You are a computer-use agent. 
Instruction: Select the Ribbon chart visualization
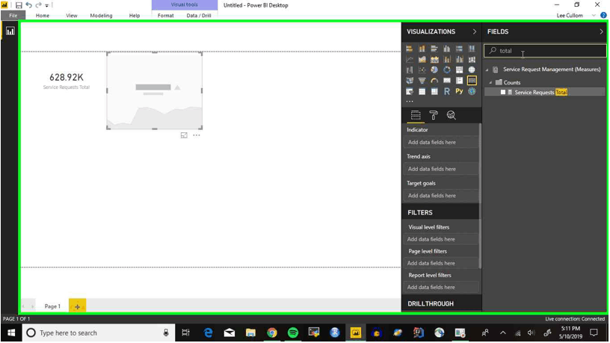[472, 60]
